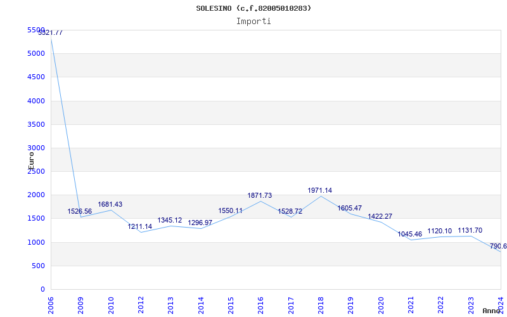Click the 1550.11 data label
507x317 pixels.
[230, 210]
